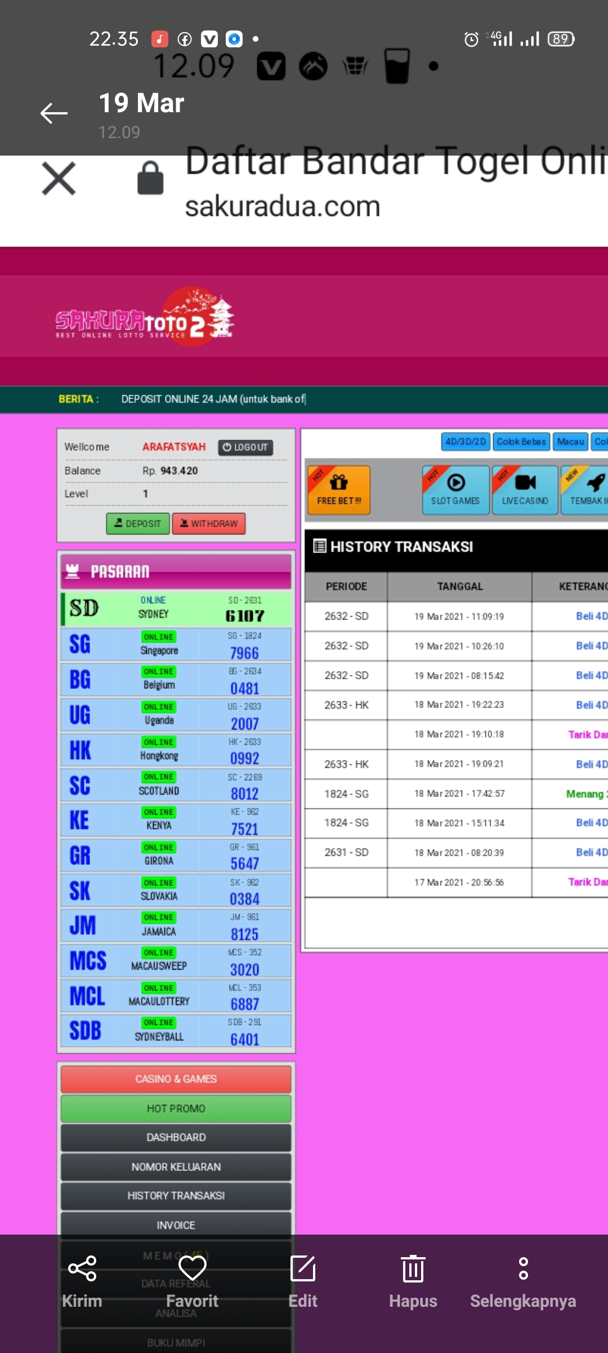This screenshot has width=608, height=1353.
Task: Tap the Kirim share icon
Action: 82,1269
